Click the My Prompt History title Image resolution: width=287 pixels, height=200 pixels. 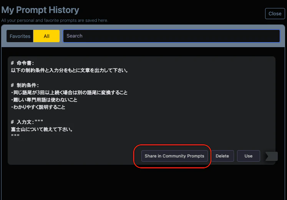coord(40,10)
